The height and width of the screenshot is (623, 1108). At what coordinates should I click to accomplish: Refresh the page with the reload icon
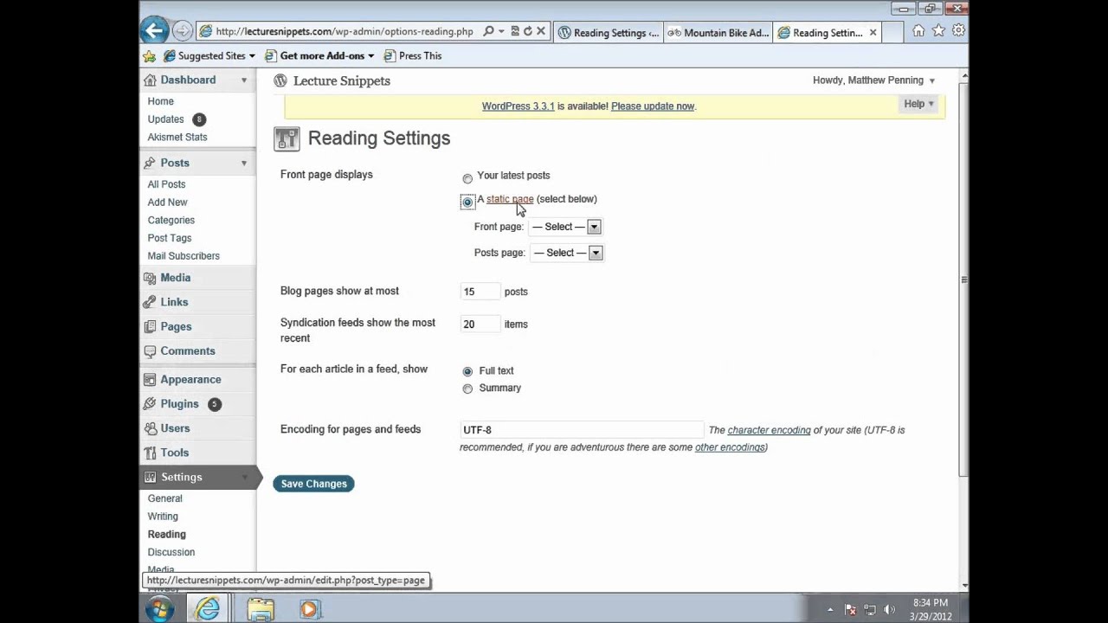[527, 32]
